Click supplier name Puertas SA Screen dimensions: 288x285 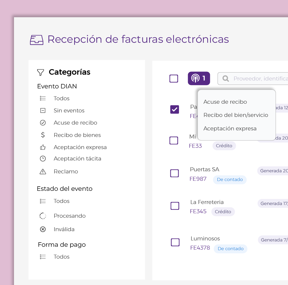tap(205, 169)
